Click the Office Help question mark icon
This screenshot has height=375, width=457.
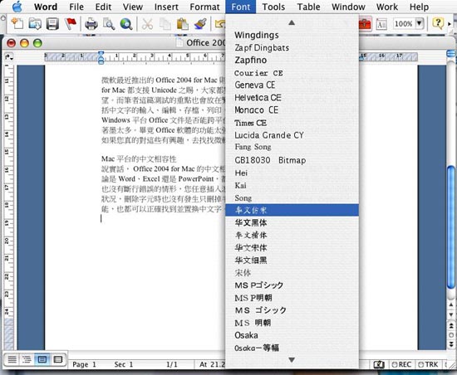coord(438,23)
